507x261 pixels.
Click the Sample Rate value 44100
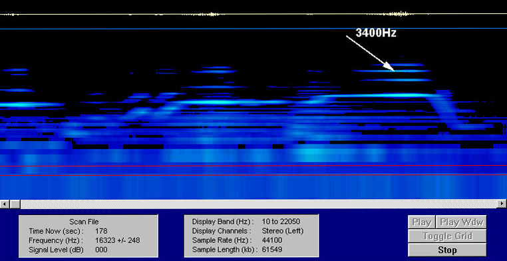tap(272, 240)
